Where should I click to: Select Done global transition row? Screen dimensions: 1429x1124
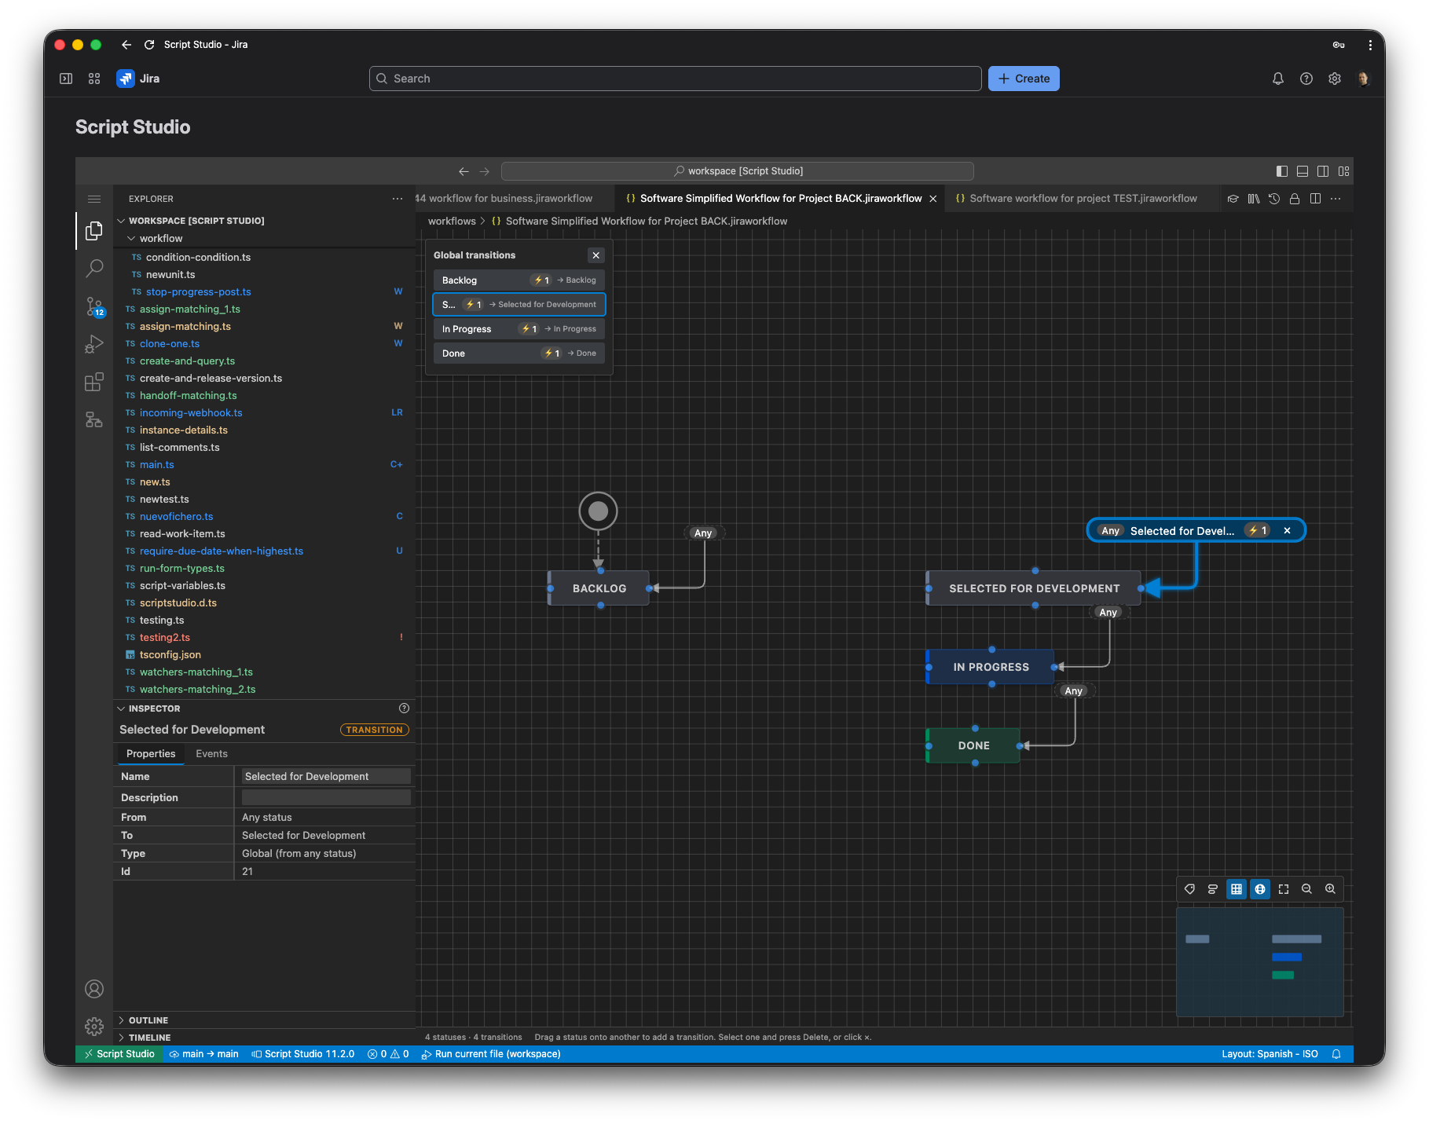point(518,353)
